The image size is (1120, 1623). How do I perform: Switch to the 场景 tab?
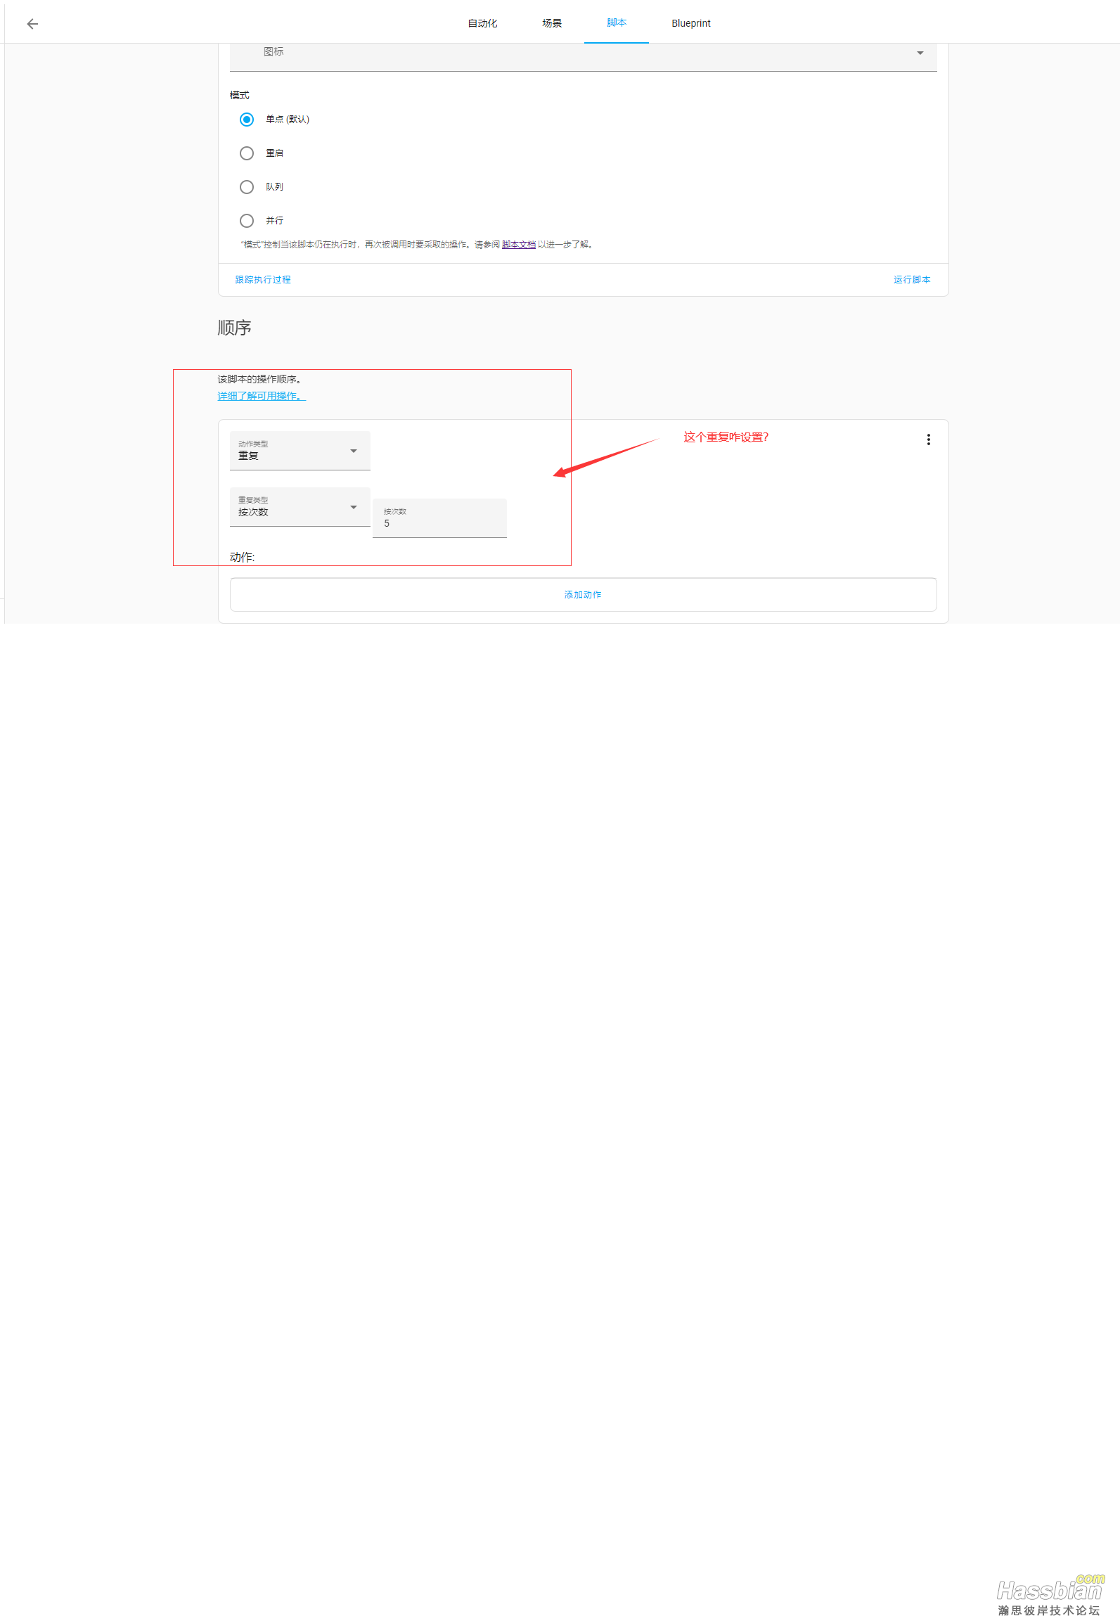point(552,23)
